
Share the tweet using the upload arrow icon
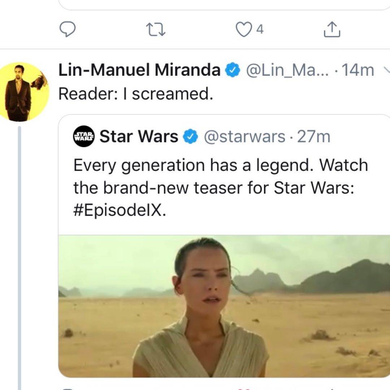[x=332, y=30]
